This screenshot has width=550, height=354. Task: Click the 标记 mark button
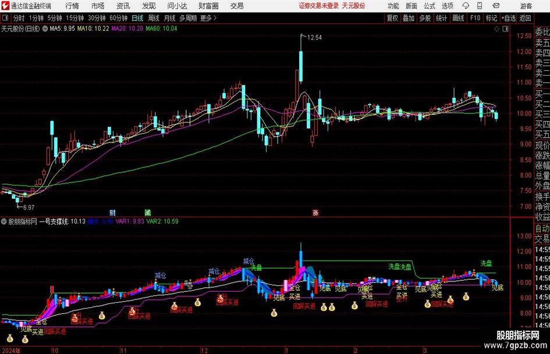[x=491, y=18]
